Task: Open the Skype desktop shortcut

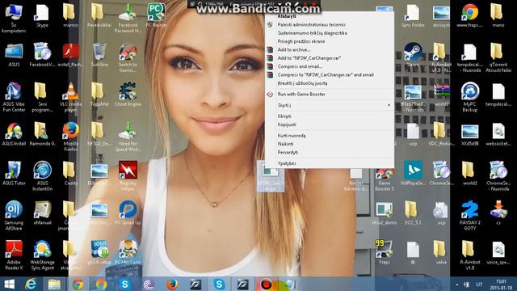Action: pos(42,16)
